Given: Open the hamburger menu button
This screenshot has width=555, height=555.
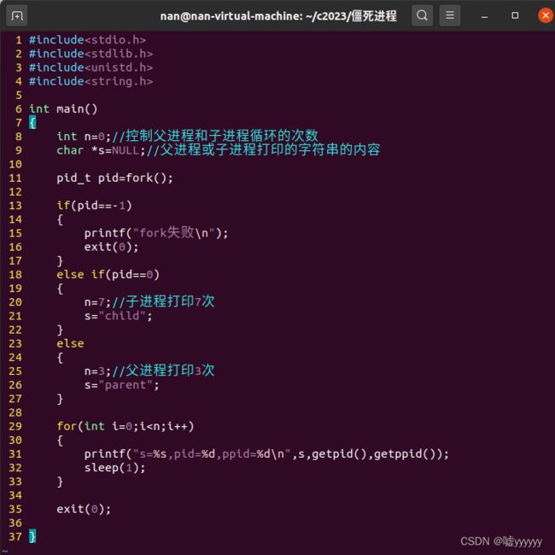Looking at the screenshot, I should (x=449, y=15).
